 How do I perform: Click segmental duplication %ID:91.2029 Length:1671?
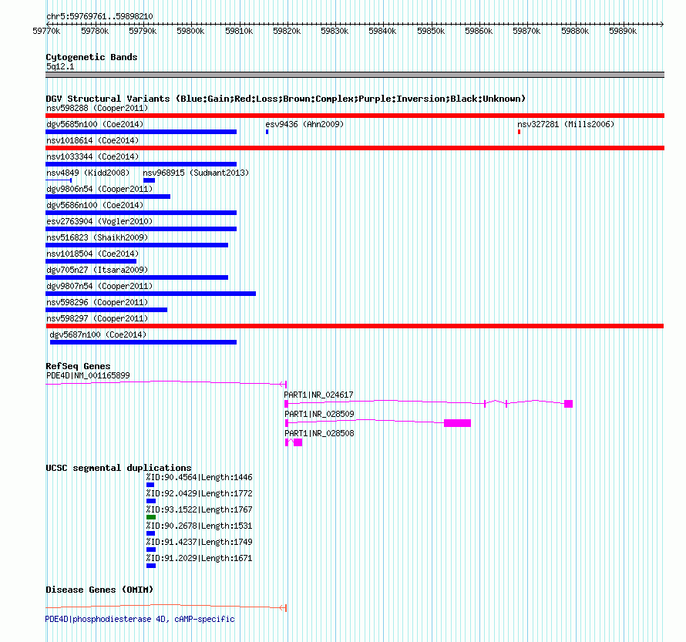(x=199, y=559)
